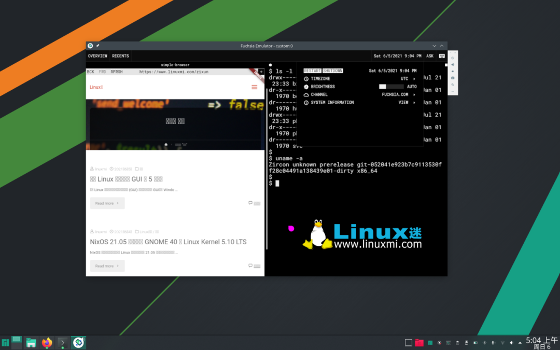The width and height of the screenshot is (560, 350).
Task: Open the Manjaro application launcher
Action: (5, 342)
